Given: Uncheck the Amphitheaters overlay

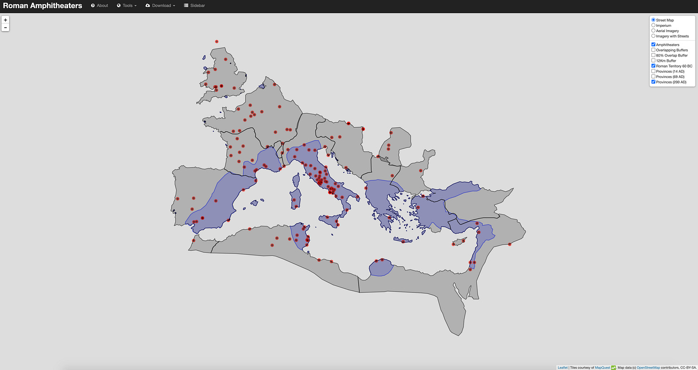Looking at the screenshot, I should pos(653,45).
